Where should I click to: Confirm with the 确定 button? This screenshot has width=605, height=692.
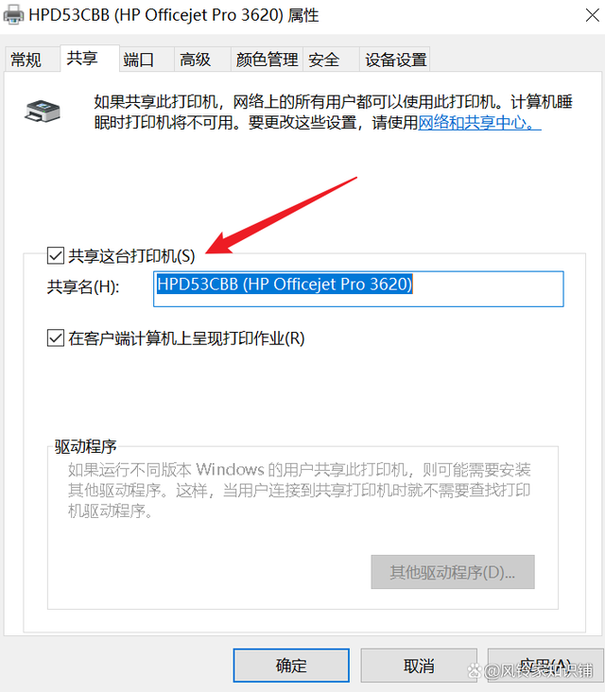tap(291, 666)
